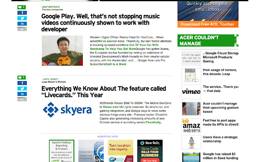Open The service.. Thank you sidebar story
The width and height of the screenshot is (260, 162).
tap(221, 89)
